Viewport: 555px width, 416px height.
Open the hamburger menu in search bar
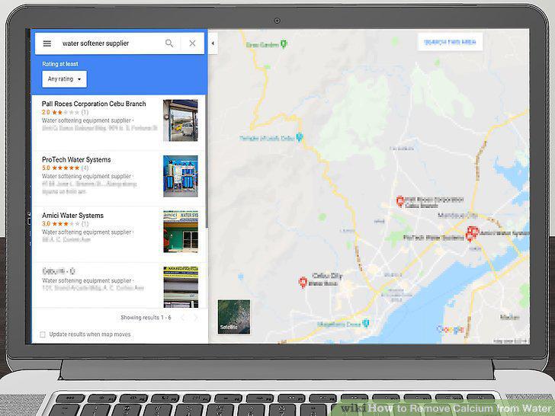[47, 43]
